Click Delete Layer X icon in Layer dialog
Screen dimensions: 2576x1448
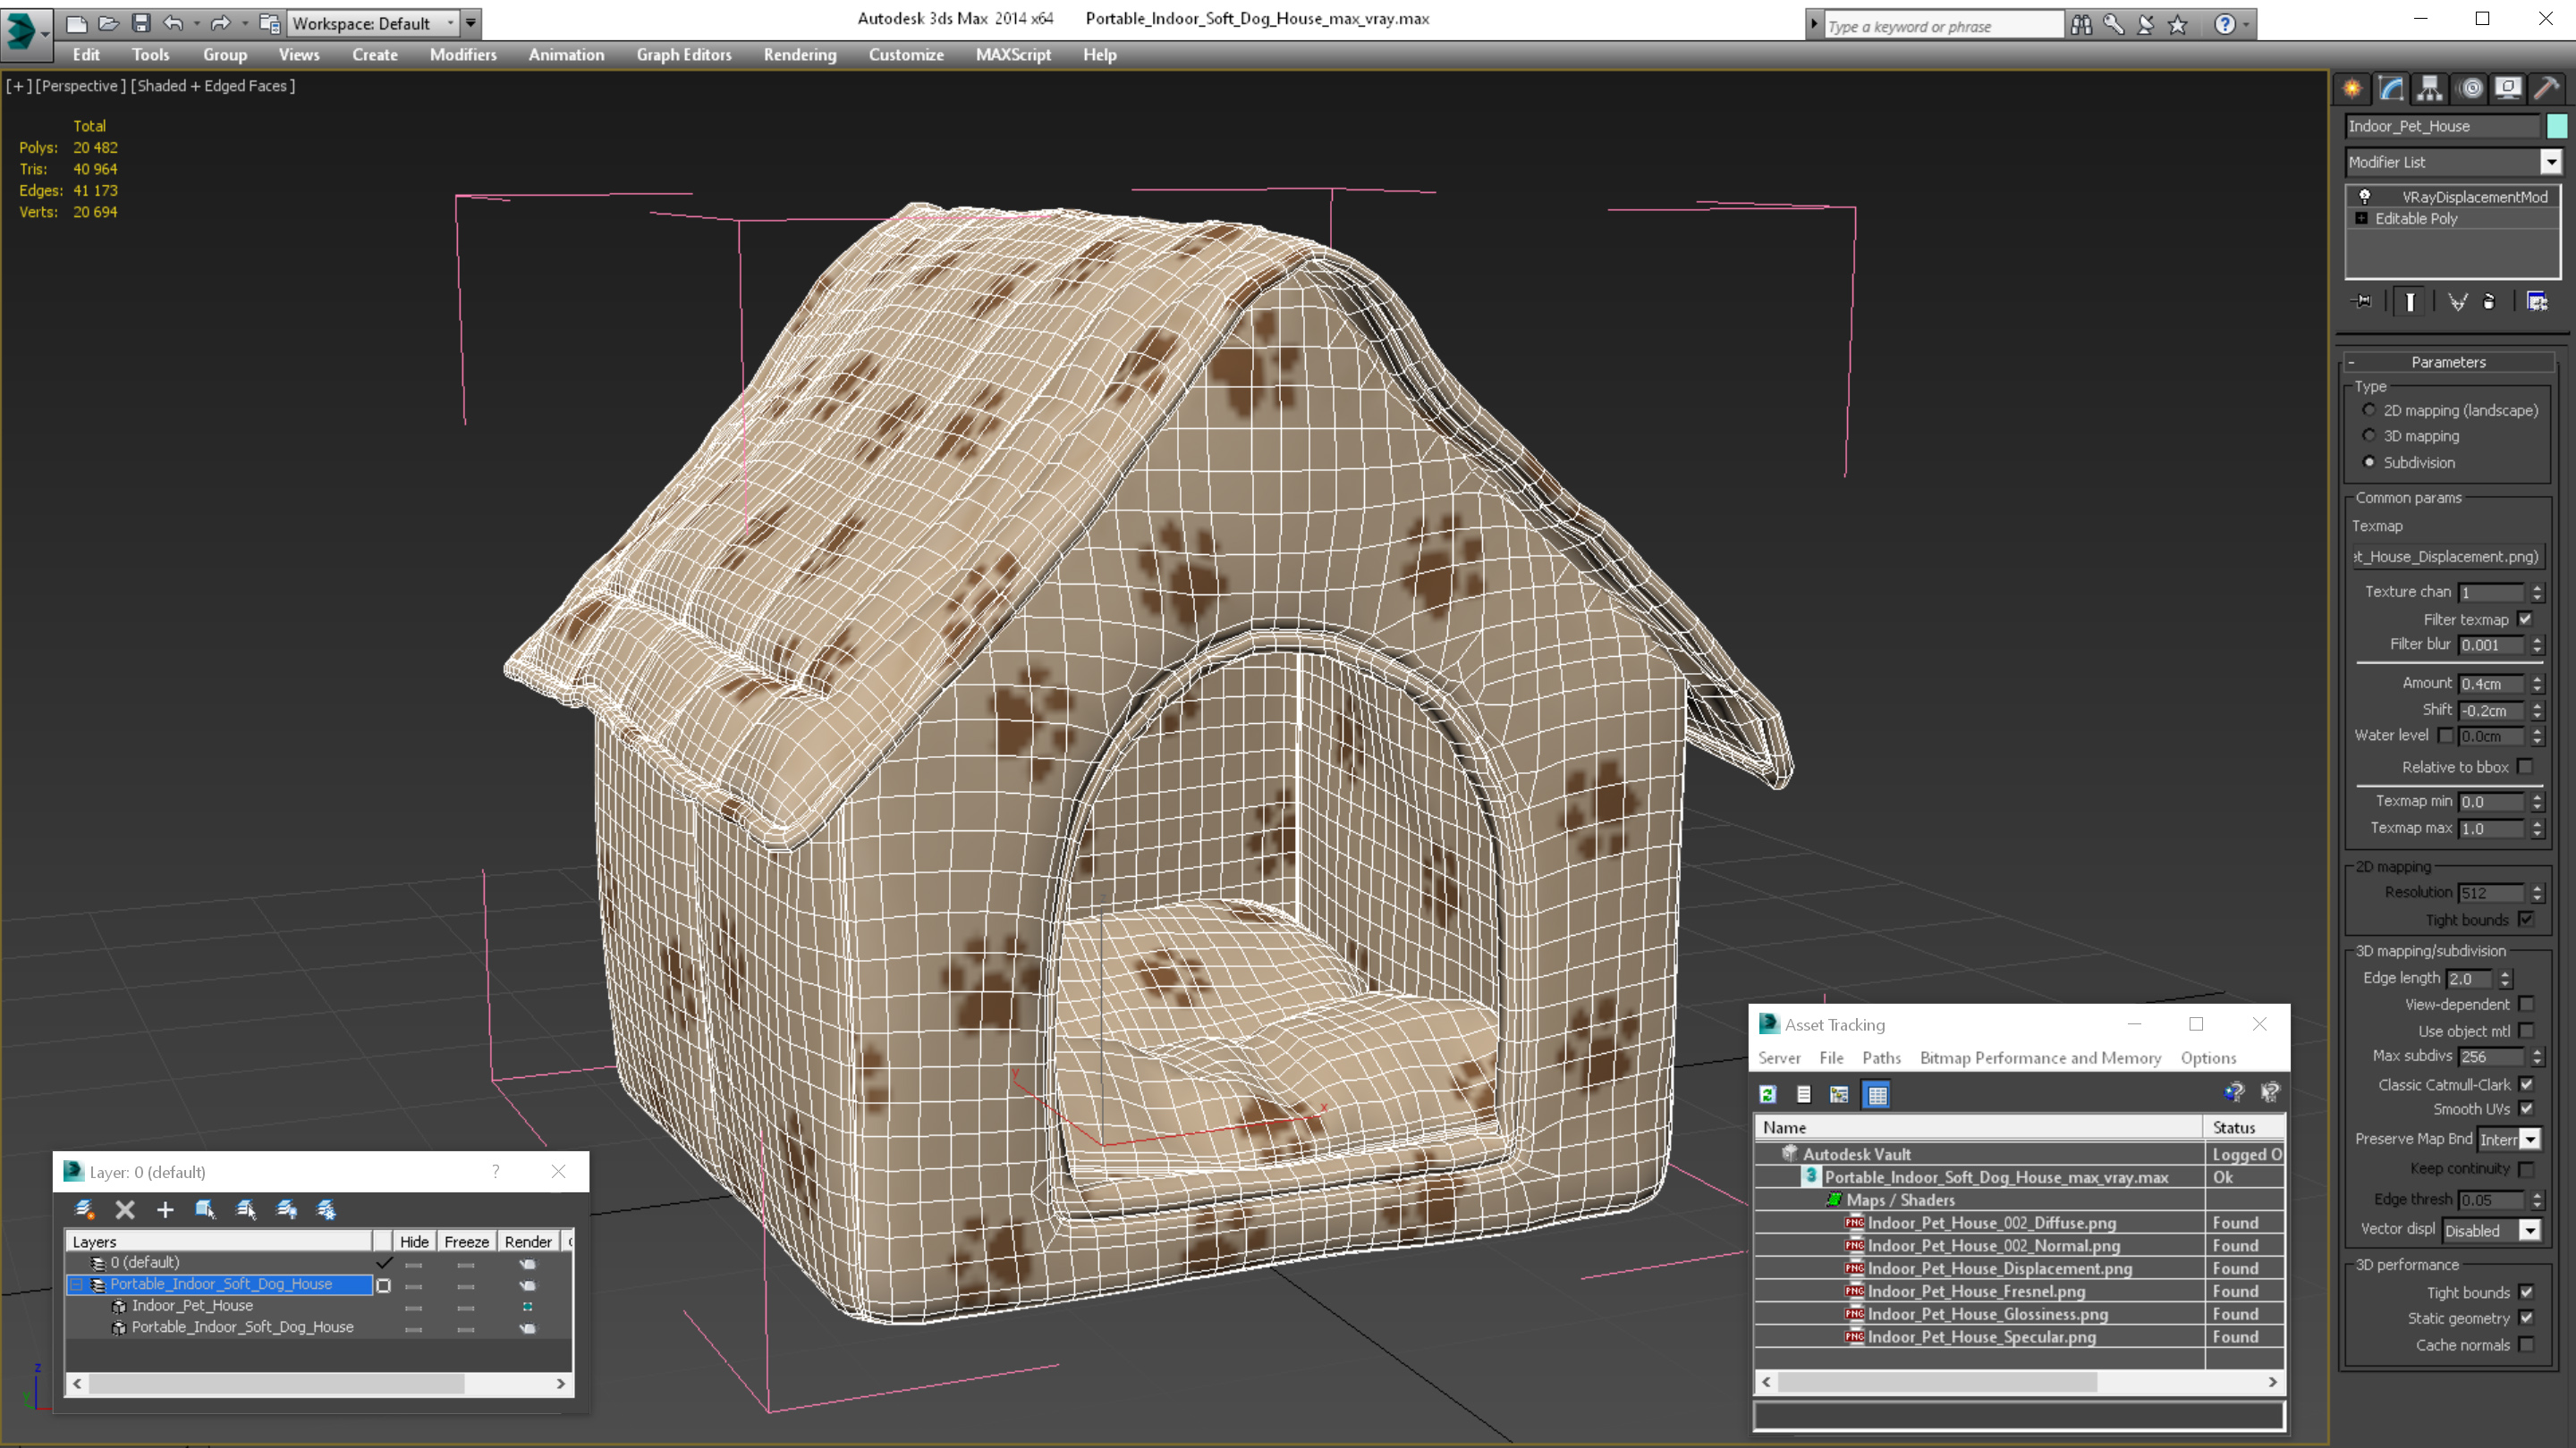tap(125, 1209)
